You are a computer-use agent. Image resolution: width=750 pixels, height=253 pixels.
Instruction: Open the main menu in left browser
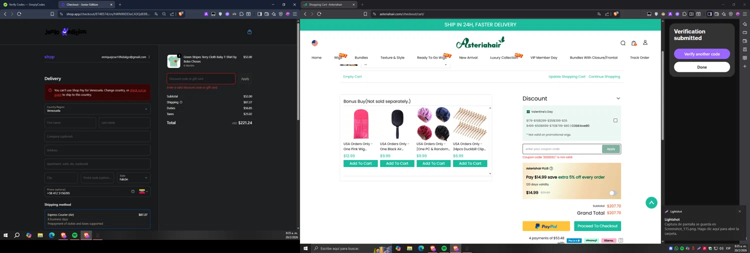tap(295, 14)
